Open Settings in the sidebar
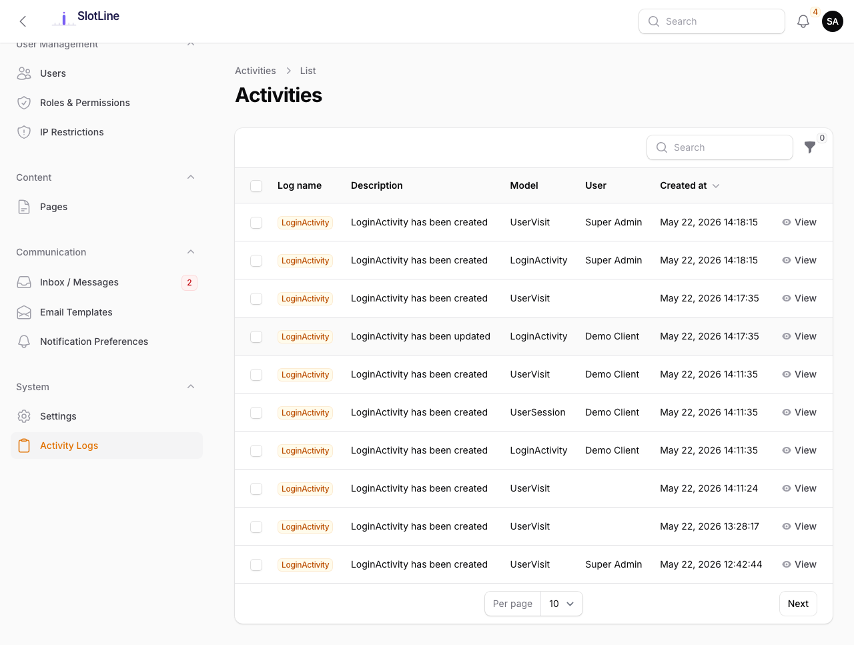854x645 pixels. click(x=107, y=416)
